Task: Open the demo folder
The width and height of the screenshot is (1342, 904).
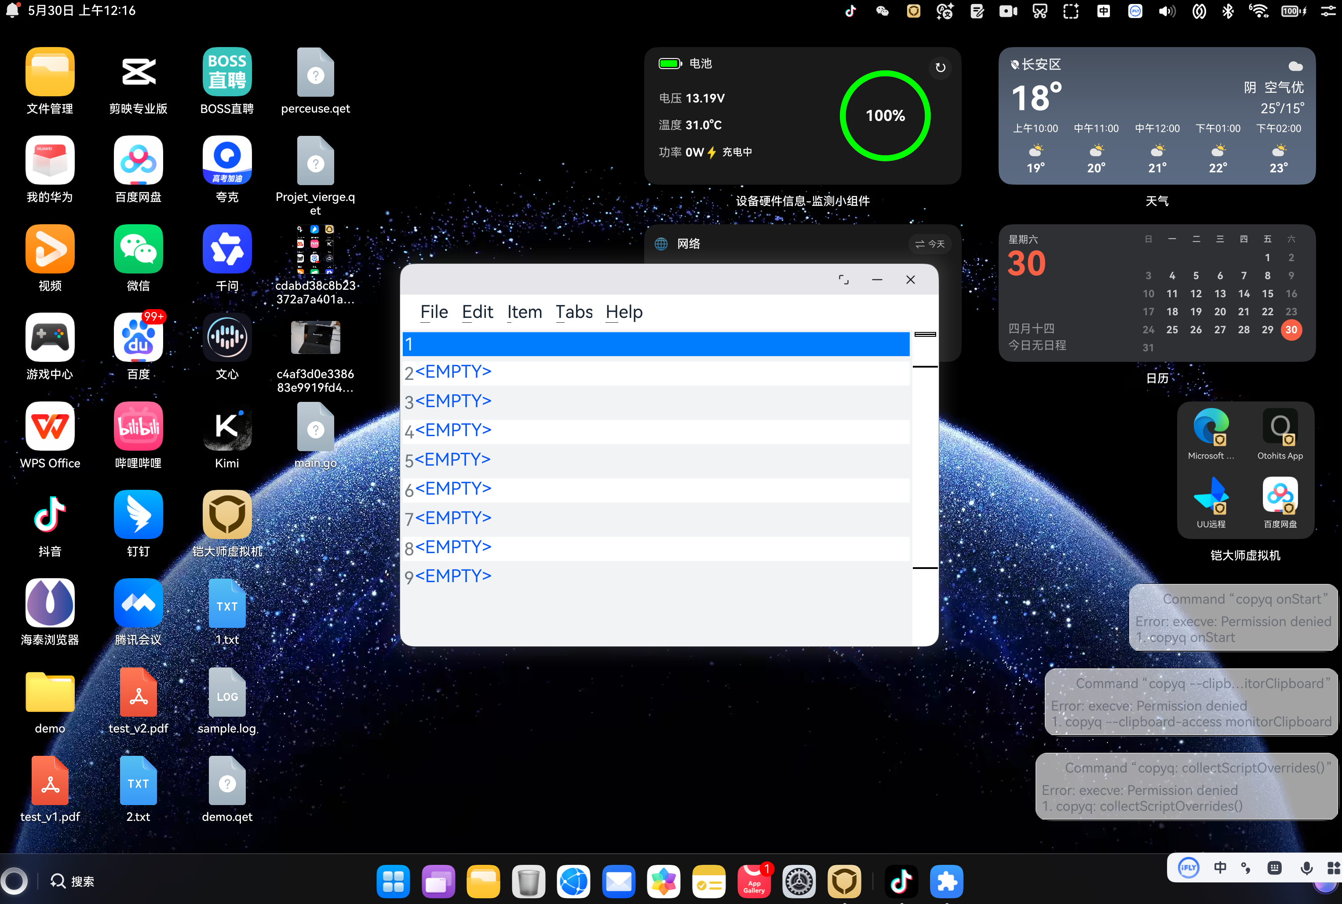Action: [x=50, y=692]
